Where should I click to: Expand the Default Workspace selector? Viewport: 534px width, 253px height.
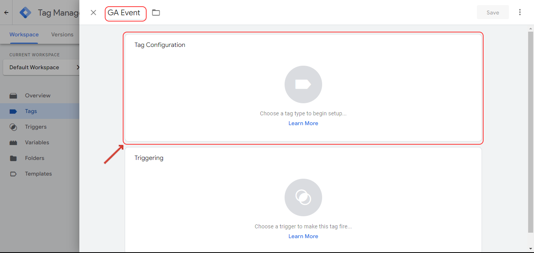pos(41,67)
